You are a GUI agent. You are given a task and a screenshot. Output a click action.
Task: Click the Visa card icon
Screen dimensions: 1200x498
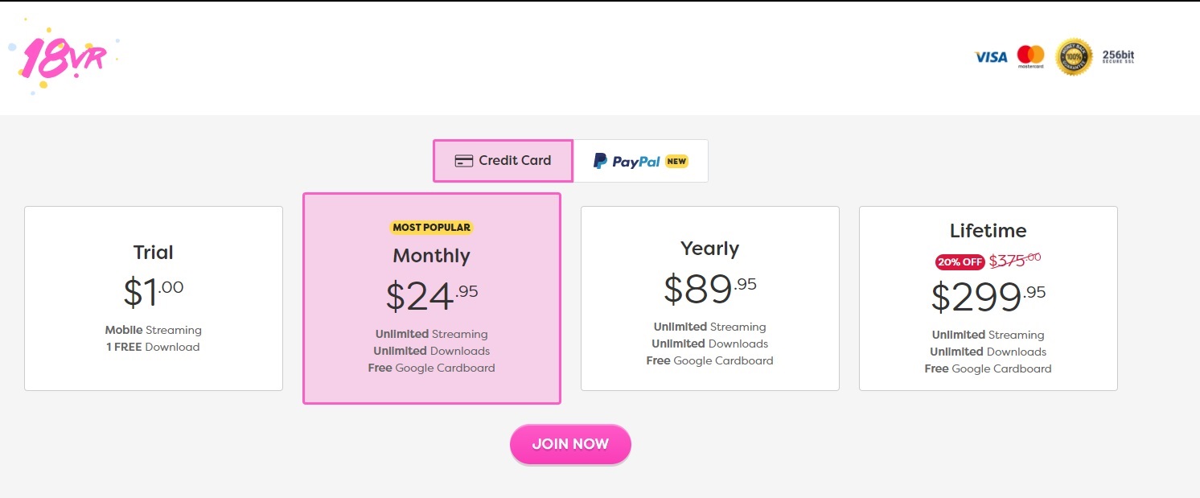991,57
